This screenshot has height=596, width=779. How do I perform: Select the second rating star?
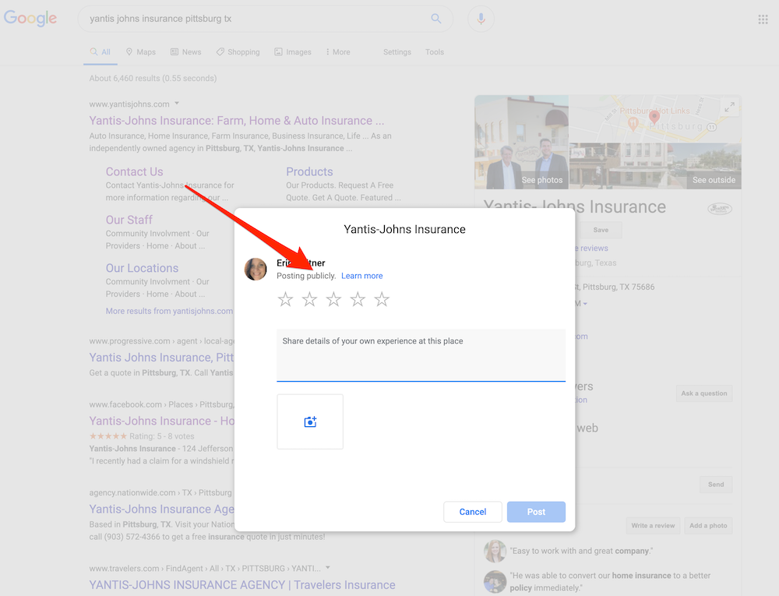(309, 299)
